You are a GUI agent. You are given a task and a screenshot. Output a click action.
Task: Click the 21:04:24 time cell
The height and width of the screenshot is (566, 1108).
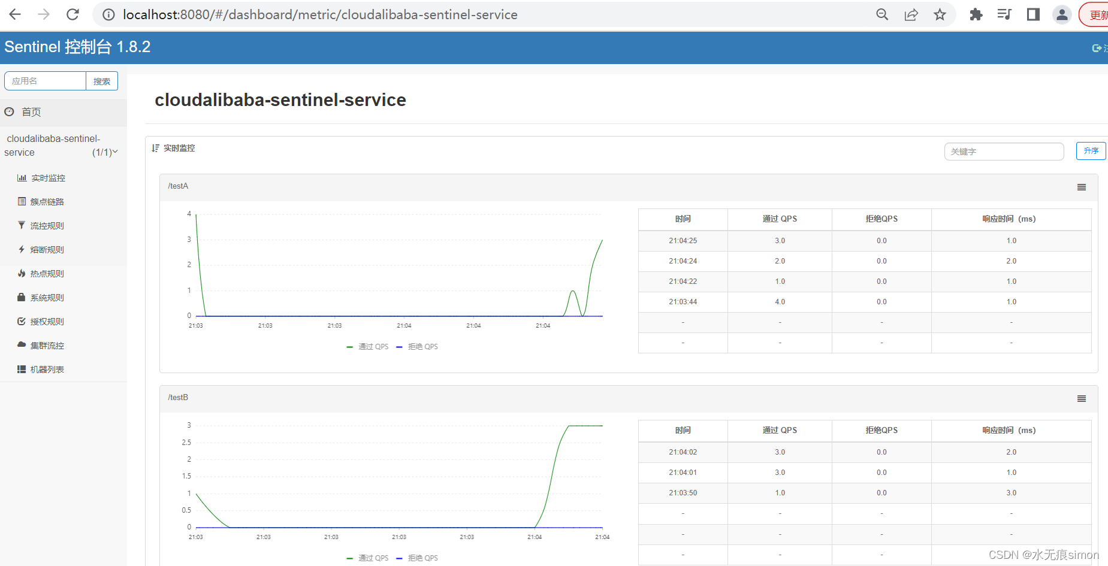683,261
